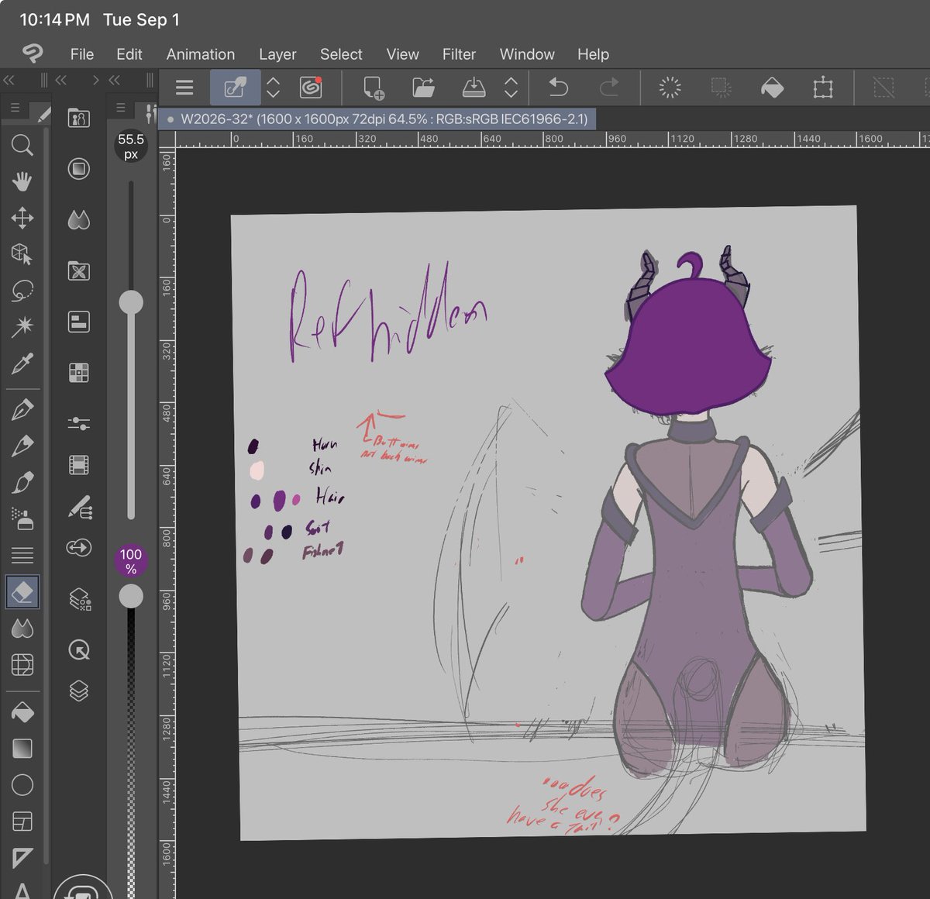The image size is (930, 899).
Task: Open the File menu
Action: 81,54
